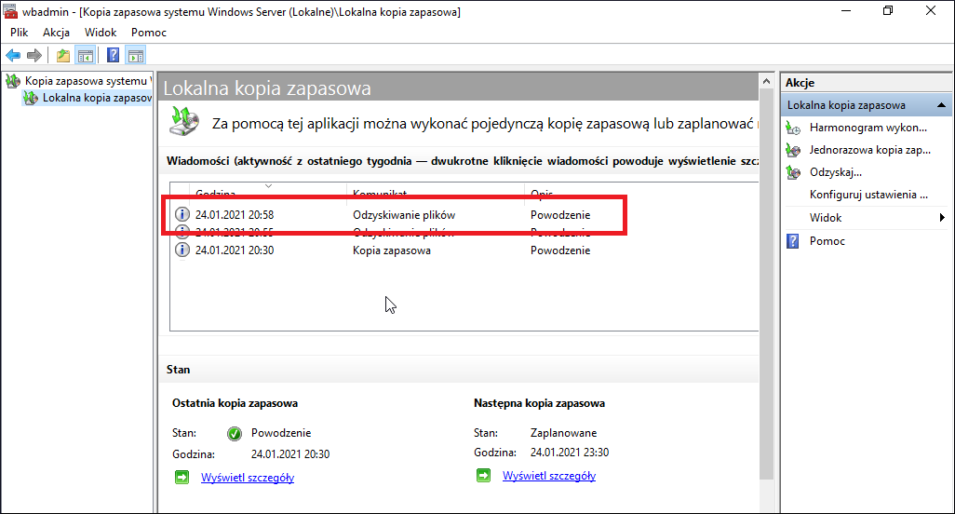Collapse the Lokalna kopia zapasowa actions header
Screen dimensions: 955x514
tap(941, 105)
